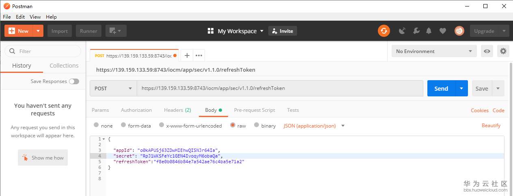Screen dimensions: 513x196
Task: Click the secret line in body editor
Action: tap(304, 156)
